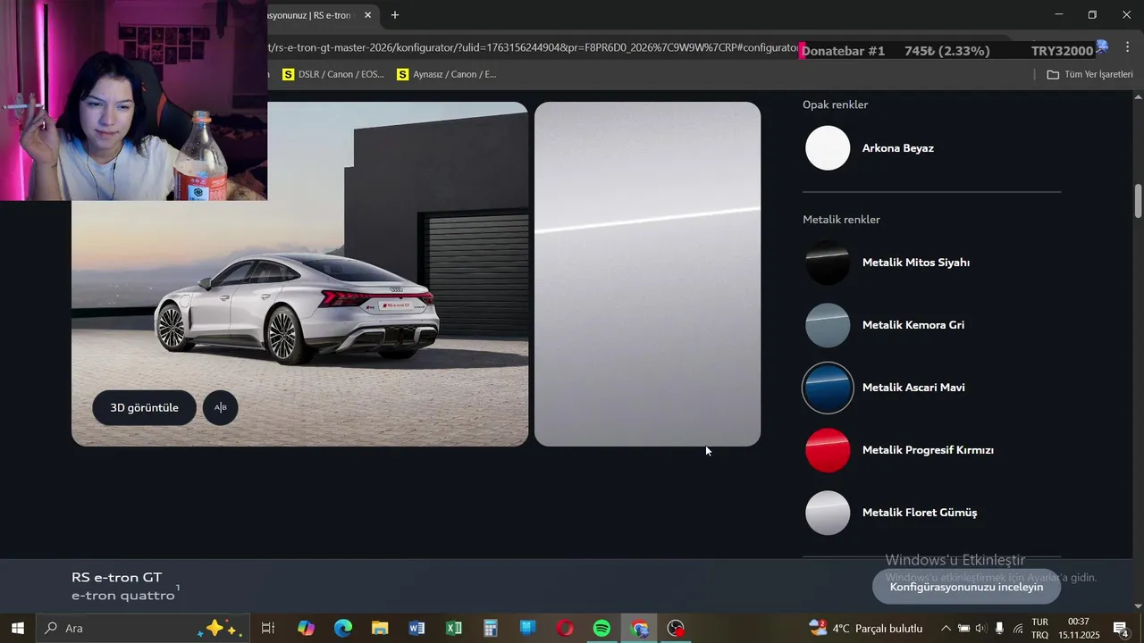Select the Arkona Beyaz color swatch
Image resolution: width=1144 pixels, height=643 pixels.
828,148
